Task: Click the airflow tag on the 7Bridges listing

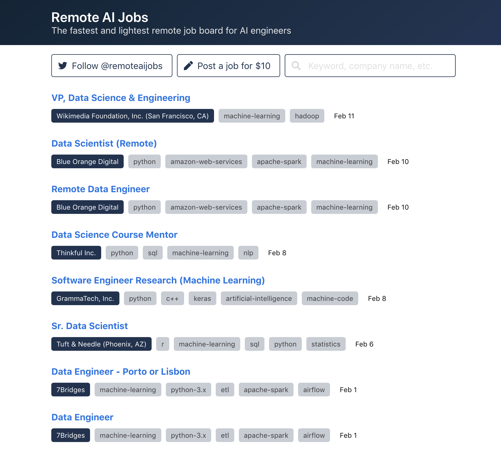Action: (314, 390)
